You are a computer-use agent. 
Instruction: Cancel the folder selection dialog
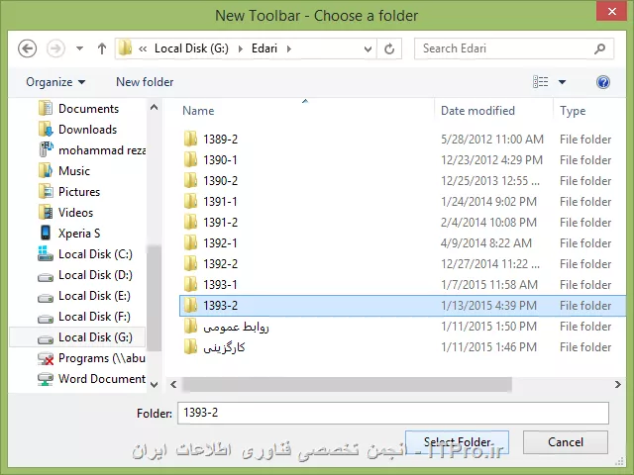[566, 442]
